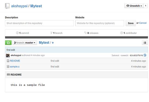Click the text 'this is a sample file'
Screen dimensions: 149x102
click(28, 85)
